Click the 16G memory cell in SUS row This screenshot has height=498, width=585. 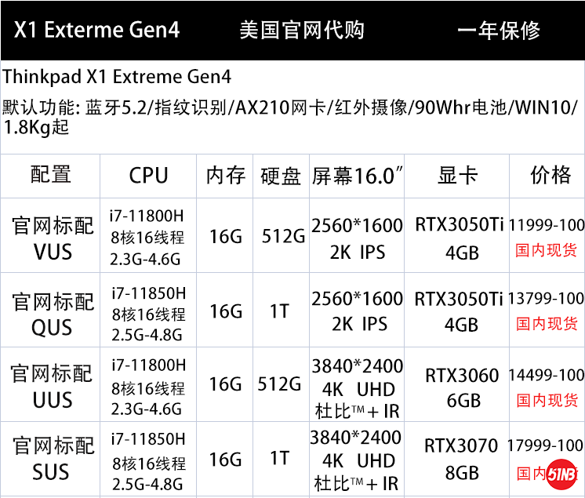click(225, 460)
